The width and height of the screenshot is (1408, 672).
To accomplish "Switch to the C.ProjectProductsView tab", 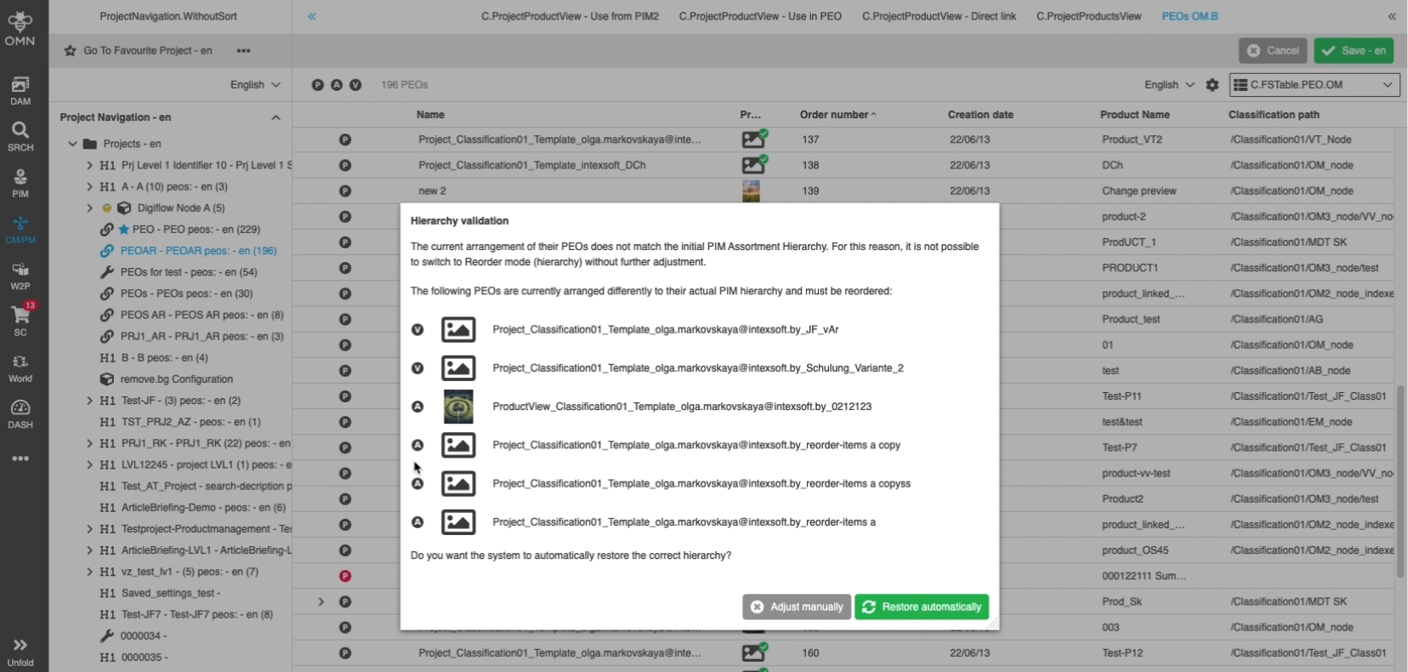I will (x=1088, y=16).
